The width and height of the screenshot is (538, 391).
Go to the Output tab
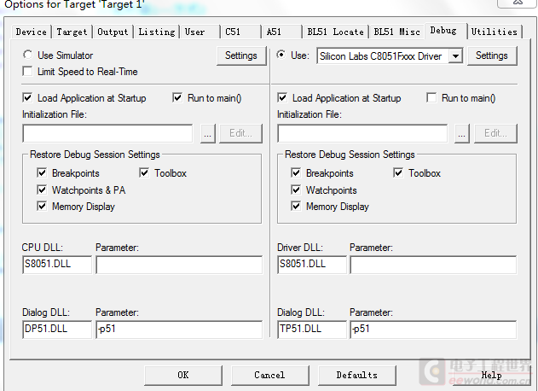113,32
